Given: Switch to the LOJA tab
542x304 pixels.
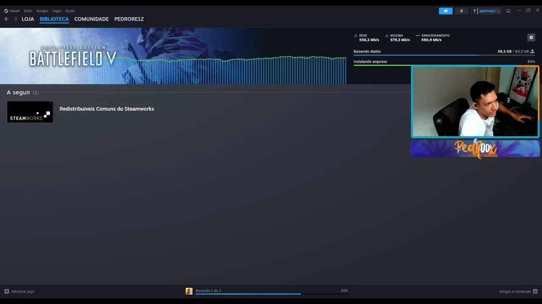Looking at the screenshot, I should click(28, 19).
